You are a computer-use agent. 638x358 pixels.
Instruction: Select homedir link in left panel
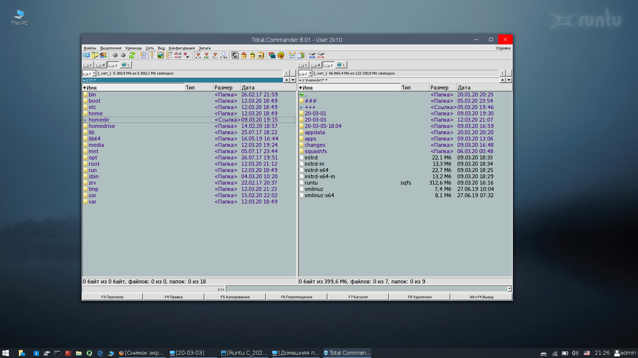point(189,120)
